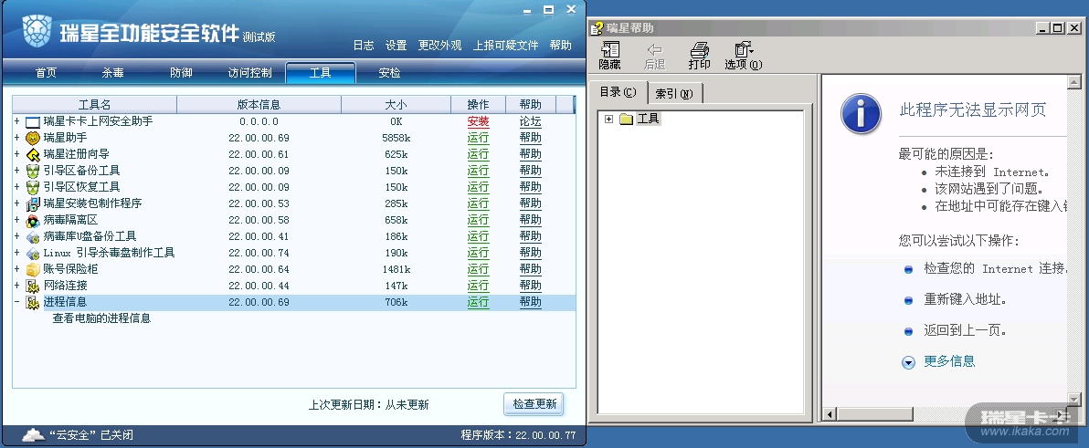Select the 目录 tab in help
The image size is (1089, 448).
pyautogui.click(x=618, y=91)
